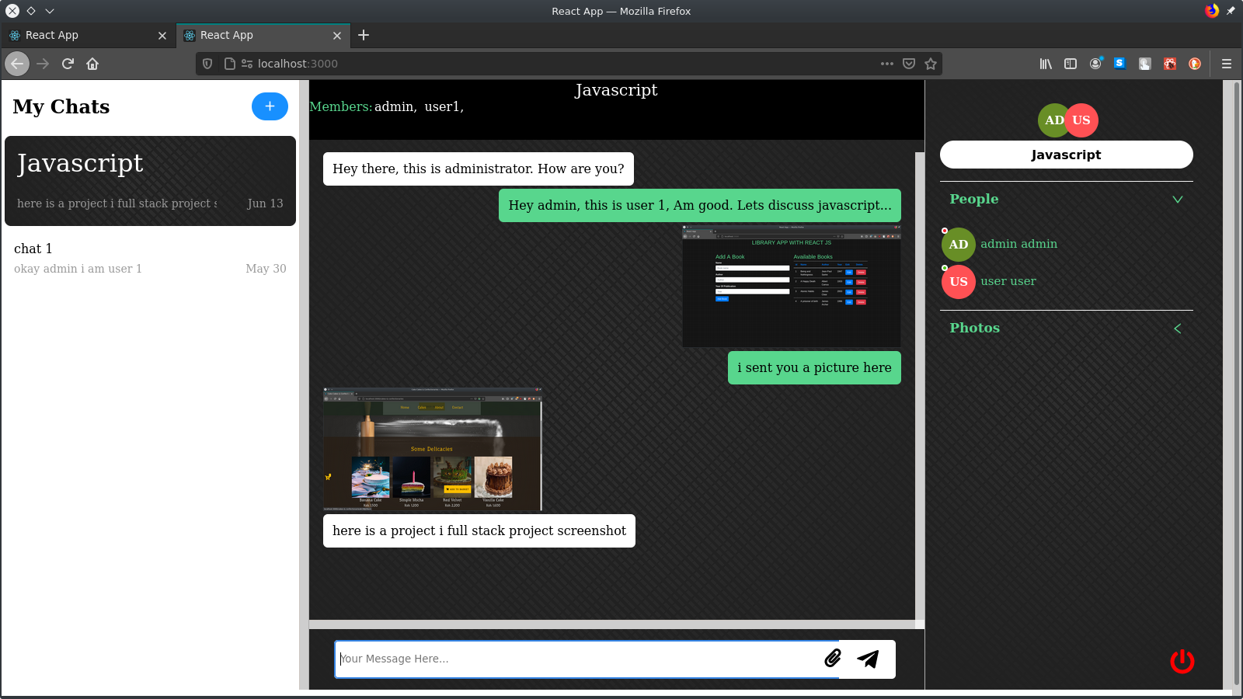Image resolution: width=1243 pixels, height=699 pixels.
Task: Click message 'here is a project i full stack'
Action: click(x=479, y=531)
